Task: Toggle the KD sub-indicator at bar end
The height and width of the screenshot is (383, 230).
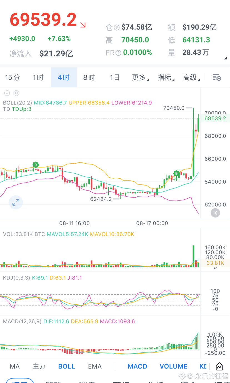Action: click(x=203, y=366)
